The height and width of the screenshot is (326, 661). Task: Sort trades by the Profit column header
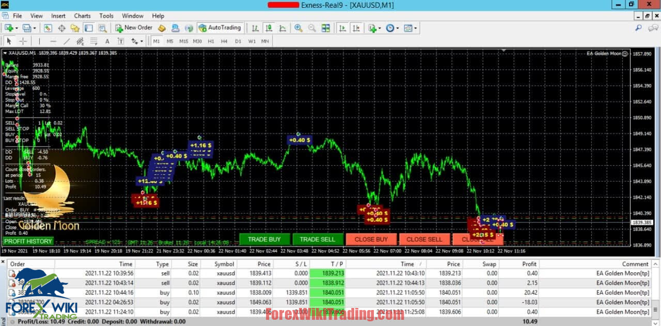pos(518,264)
